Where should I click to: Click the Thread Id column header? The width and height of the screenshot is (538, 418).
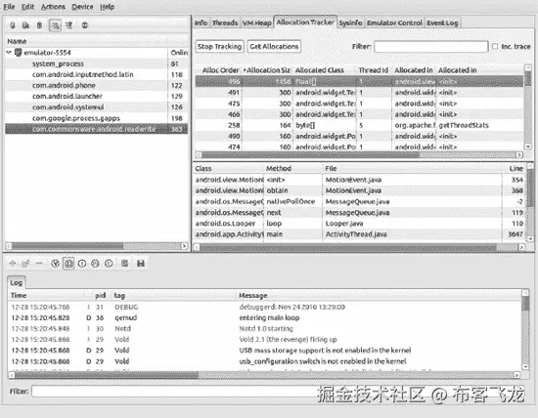coord(374,70)
